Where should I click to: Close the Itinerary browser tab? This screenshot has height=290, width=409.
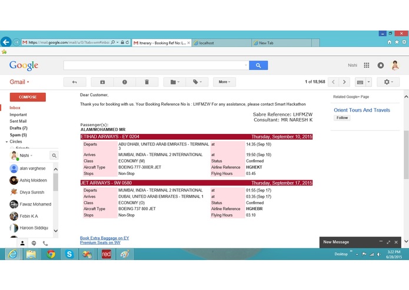click(x=188, y=43)
